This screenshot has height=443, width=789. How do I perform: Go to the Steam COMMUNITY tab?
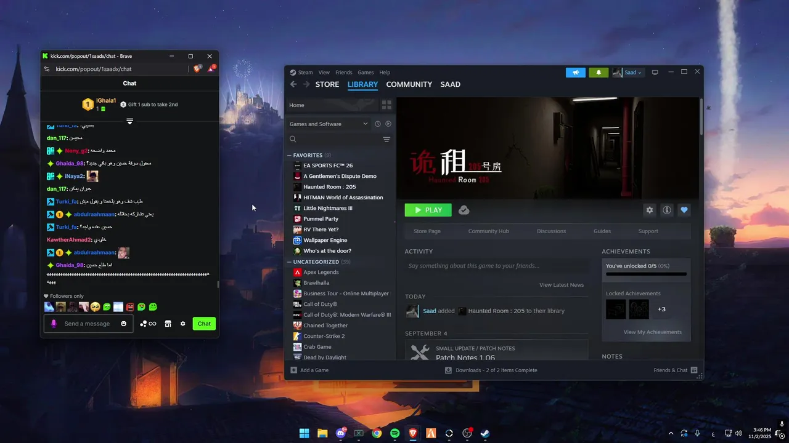coord(409,84)
